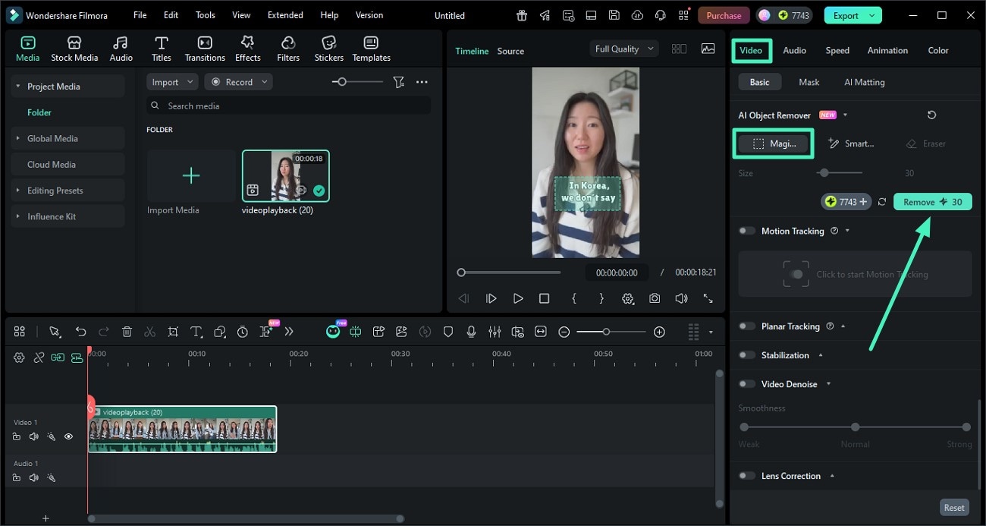Click the headset support icon in the title bar

[x=660, y=14]
